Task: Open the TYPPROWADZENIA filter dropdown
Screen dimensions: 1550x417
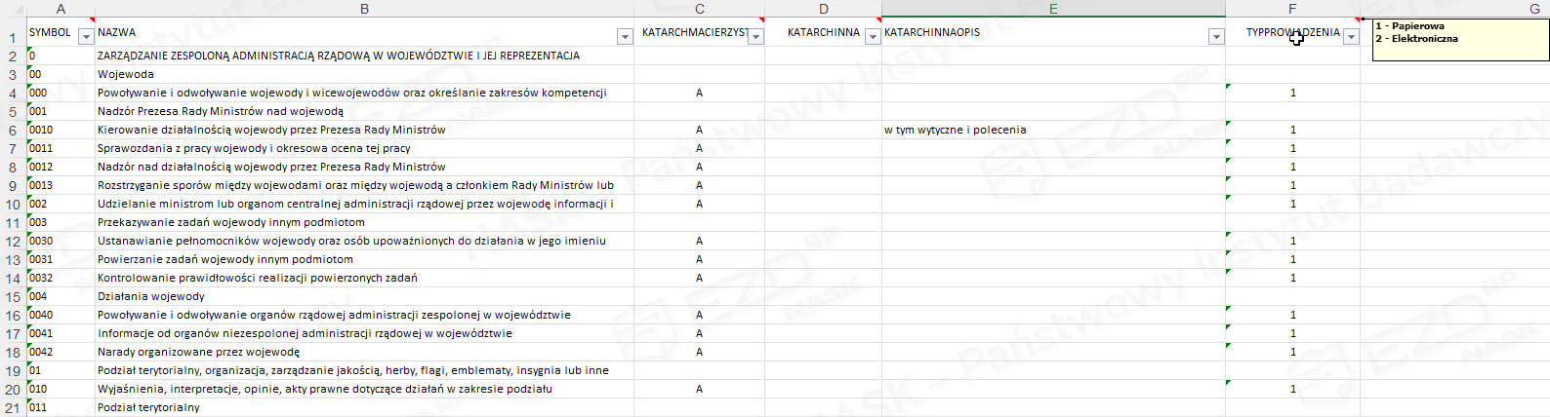Action: 1351,37
